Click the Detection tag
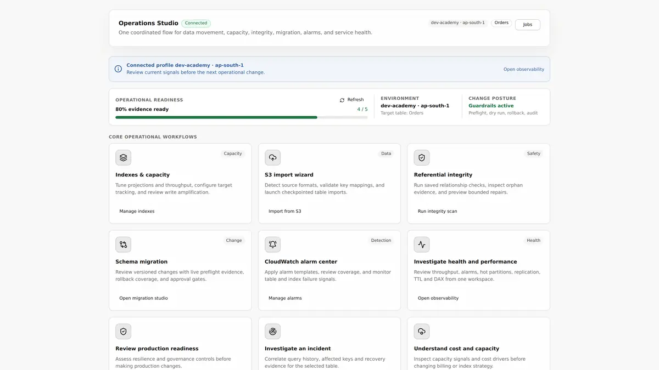 [381, 241]
